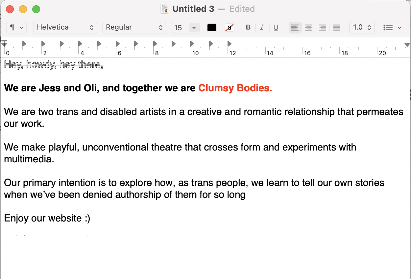Click the Untitled 3 document proxy icon
The image size is (411, 279).
click(164, 9)
